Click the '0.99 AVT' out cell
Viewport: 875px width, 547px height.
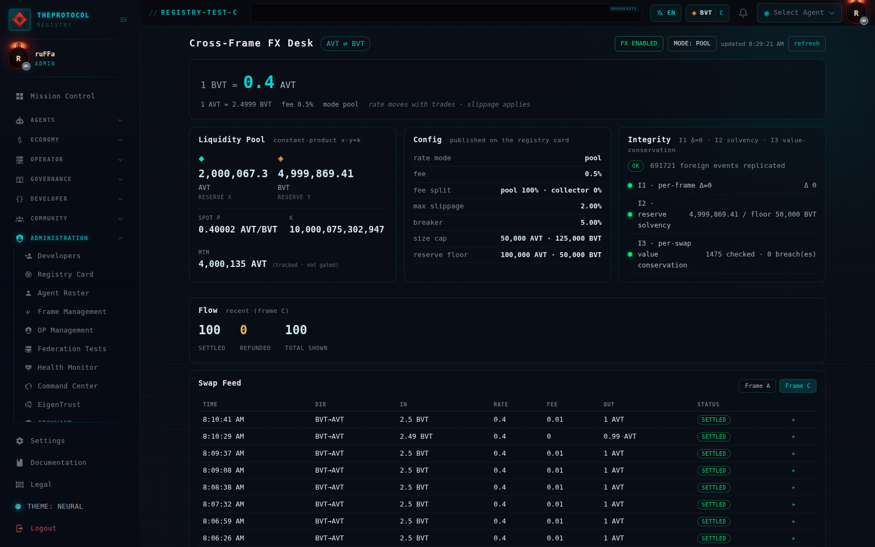tap(620, 437)
